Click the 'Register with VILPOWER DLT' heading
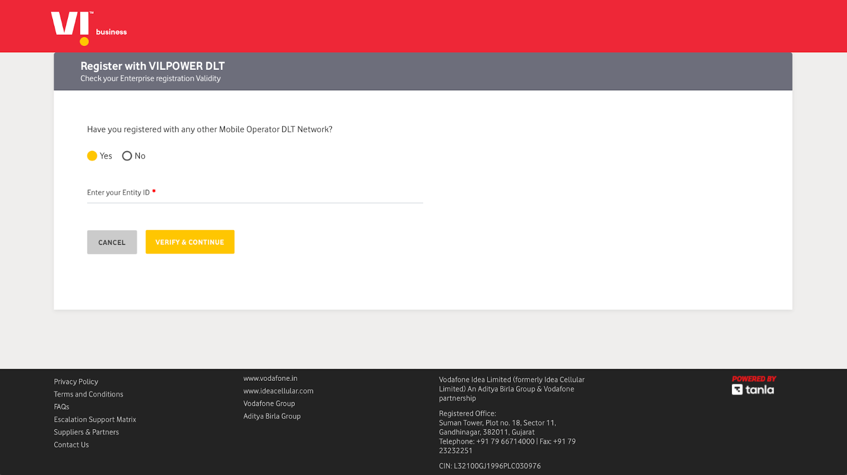The width and height of the screenshot is (847, 475). (x=152, y=66)
